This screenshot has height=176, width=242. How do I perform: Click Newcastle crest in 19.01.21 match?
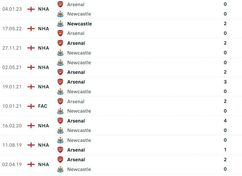point(60,91)
